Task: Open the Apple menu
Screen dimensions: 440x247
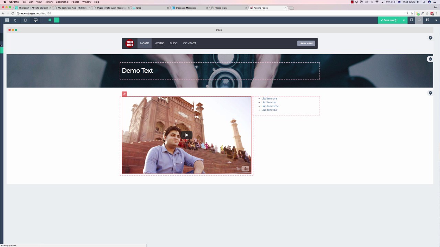Action: coord(4,2)
